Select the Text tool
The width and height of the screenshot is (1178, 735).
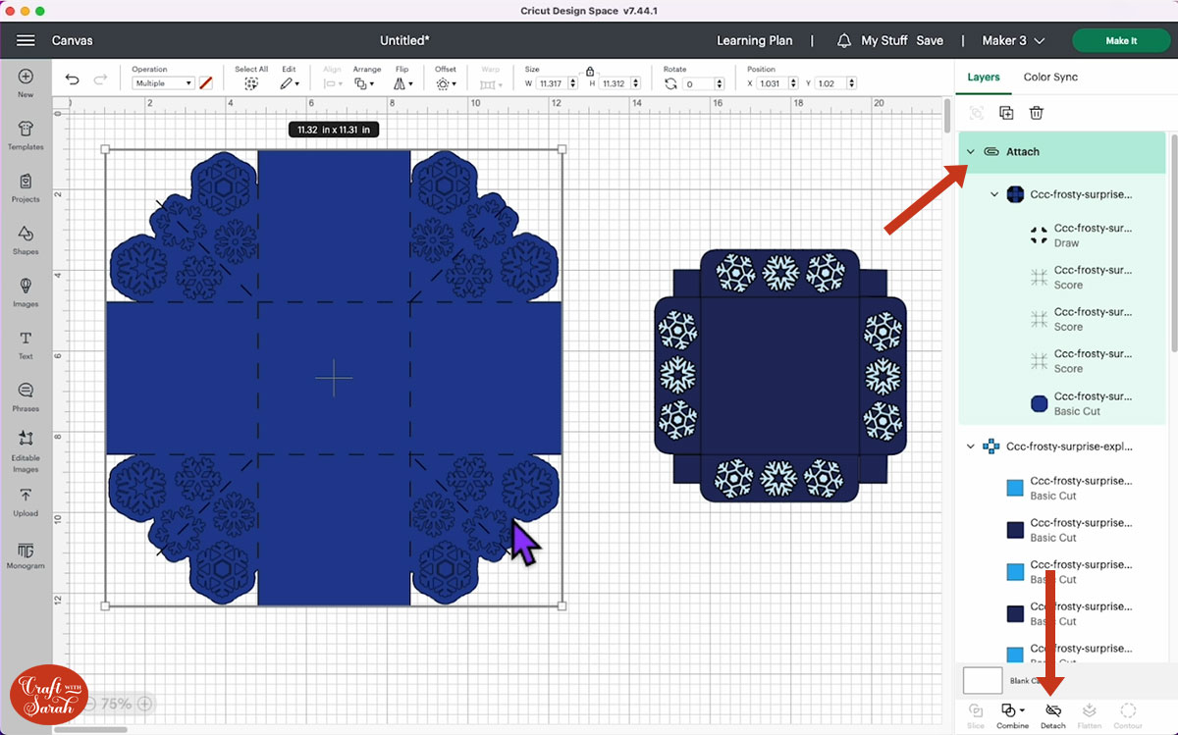coord(26,343)
